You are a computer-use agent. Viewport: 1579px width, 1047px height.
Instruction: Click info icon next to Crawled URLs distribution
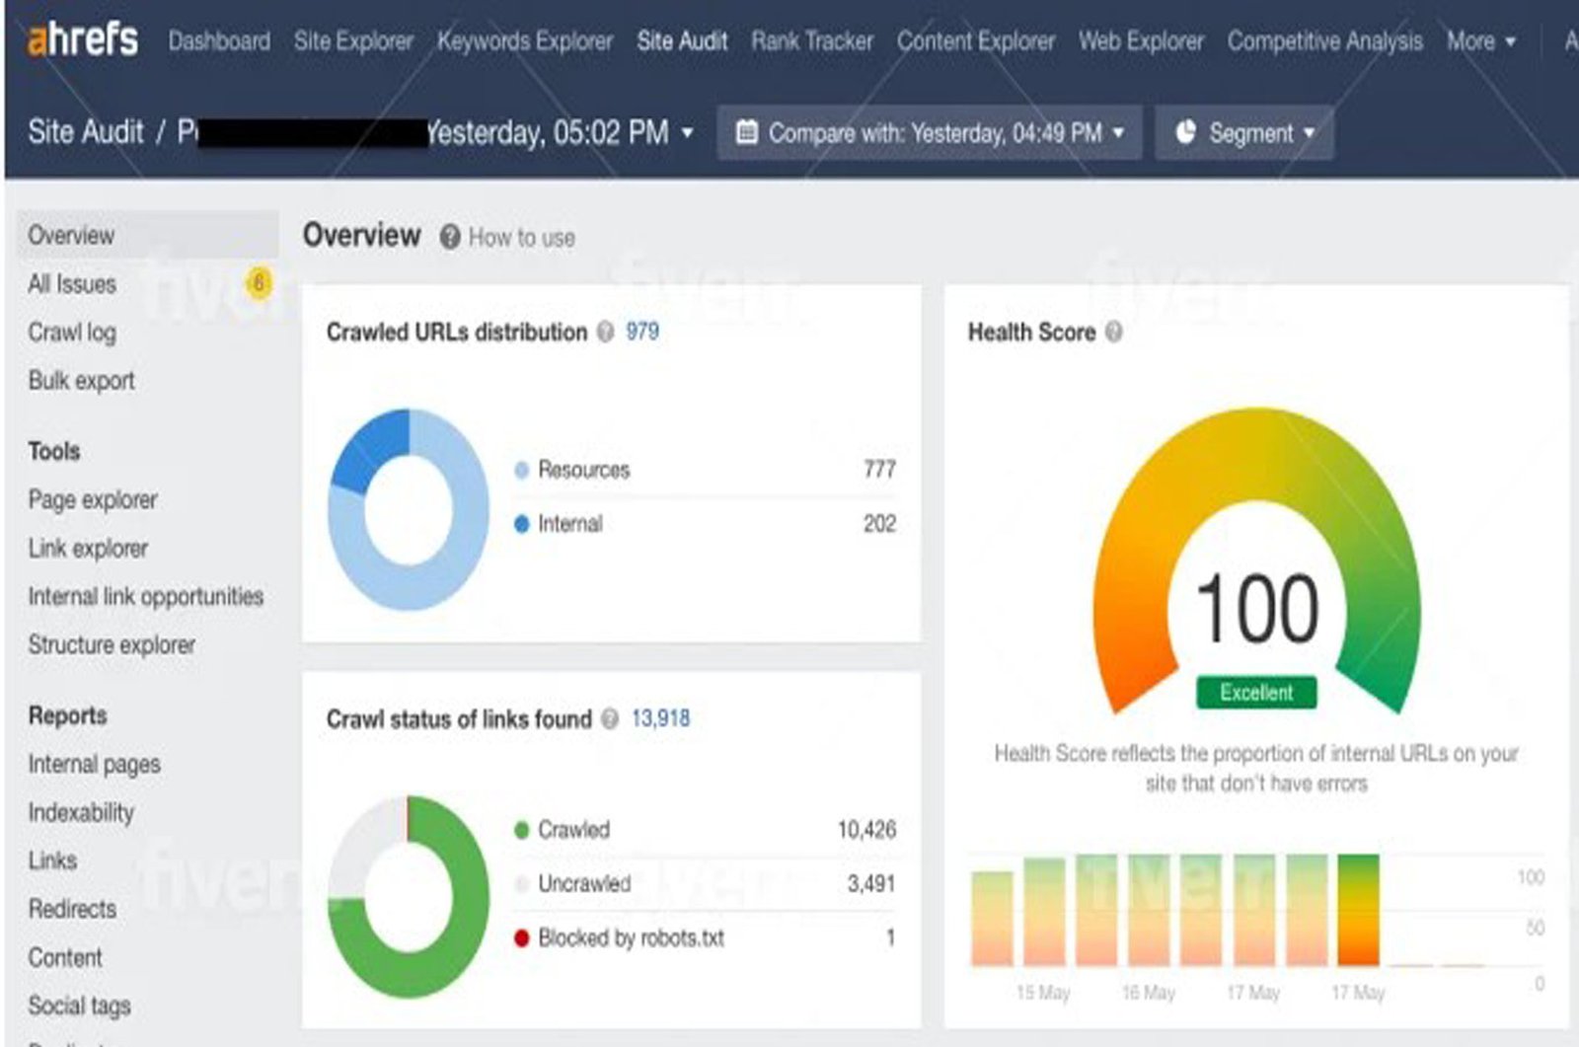[606, 333]
